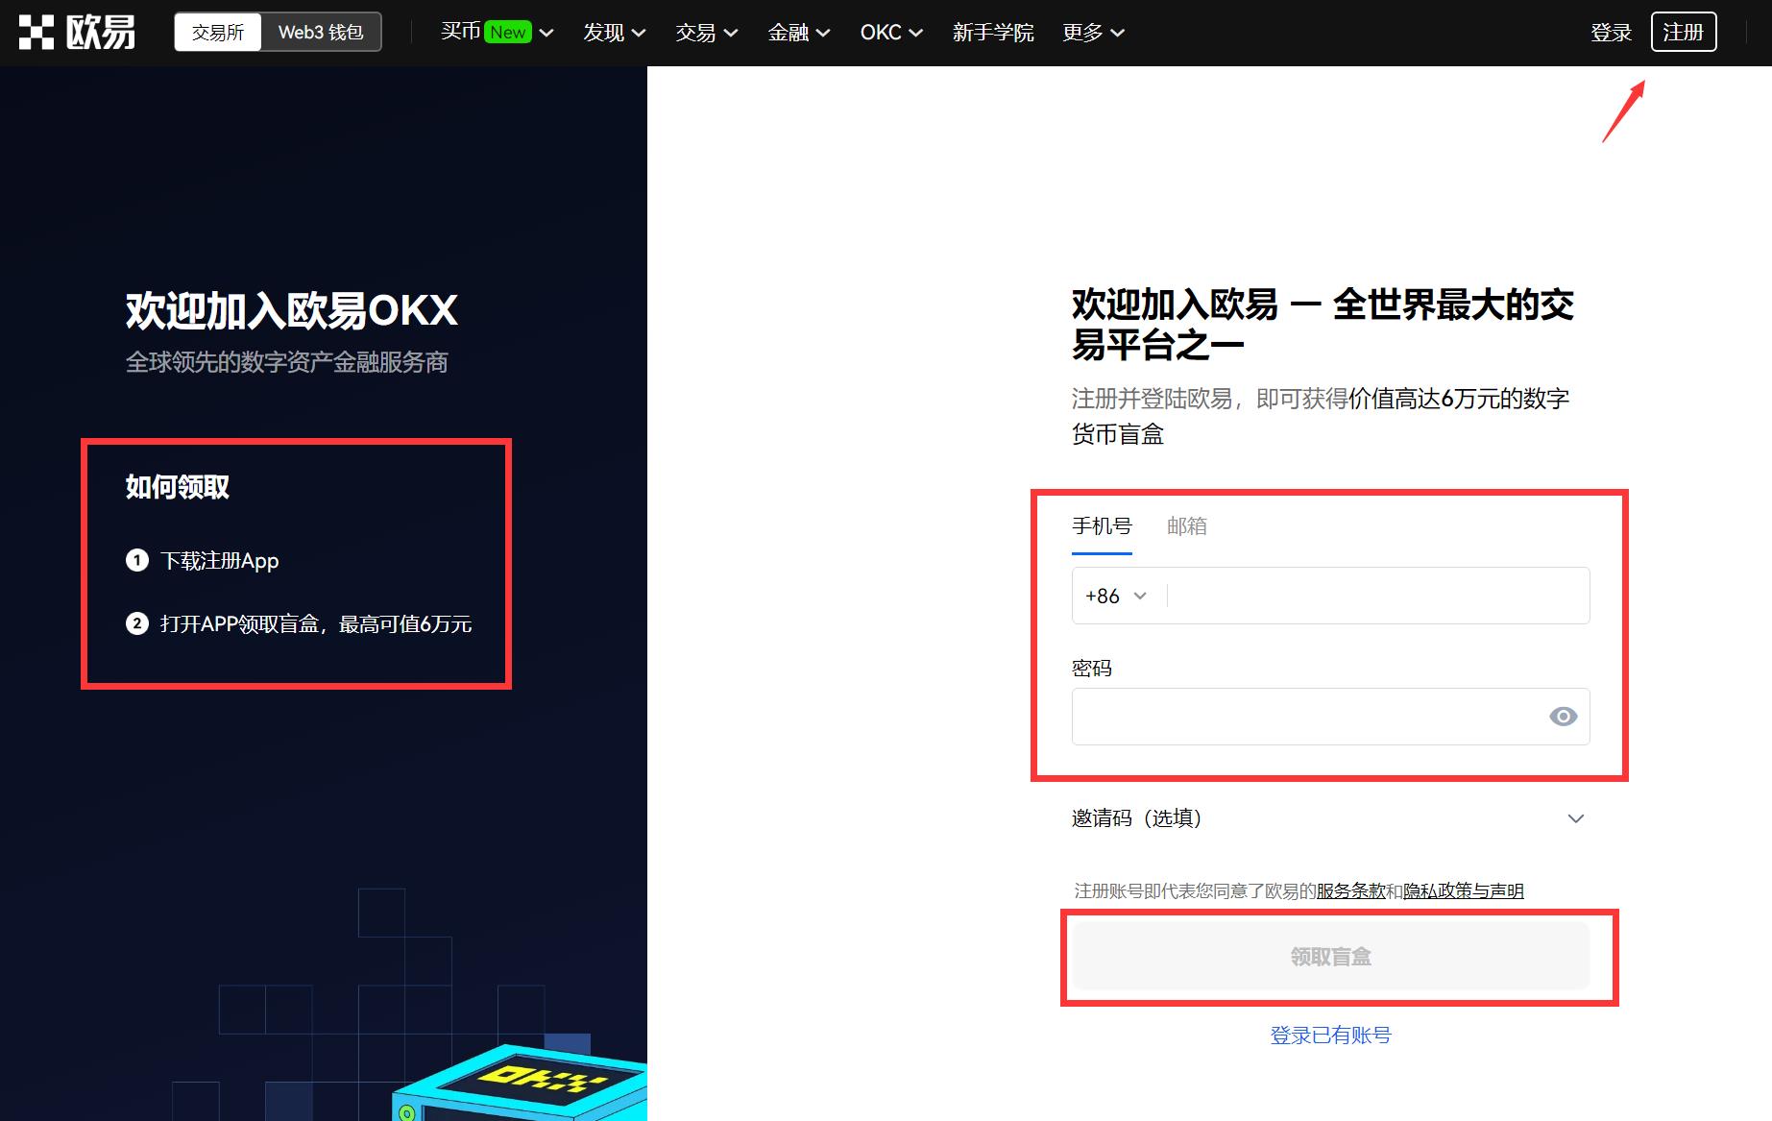Open the +86 country code selector
This screenshot has height=1121, width=1772.
coord(1116,596)
